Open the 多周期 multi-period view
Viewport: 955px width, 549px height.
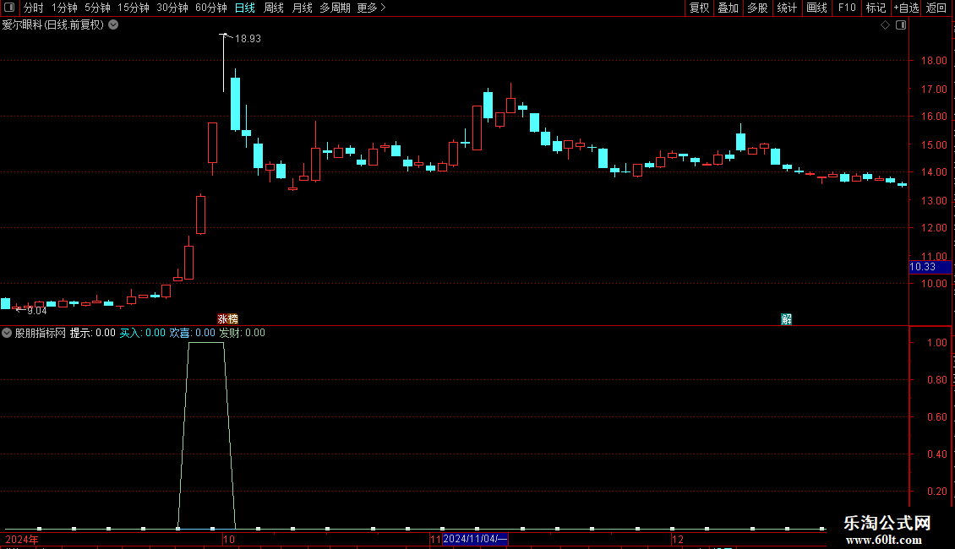pos(335,8)
